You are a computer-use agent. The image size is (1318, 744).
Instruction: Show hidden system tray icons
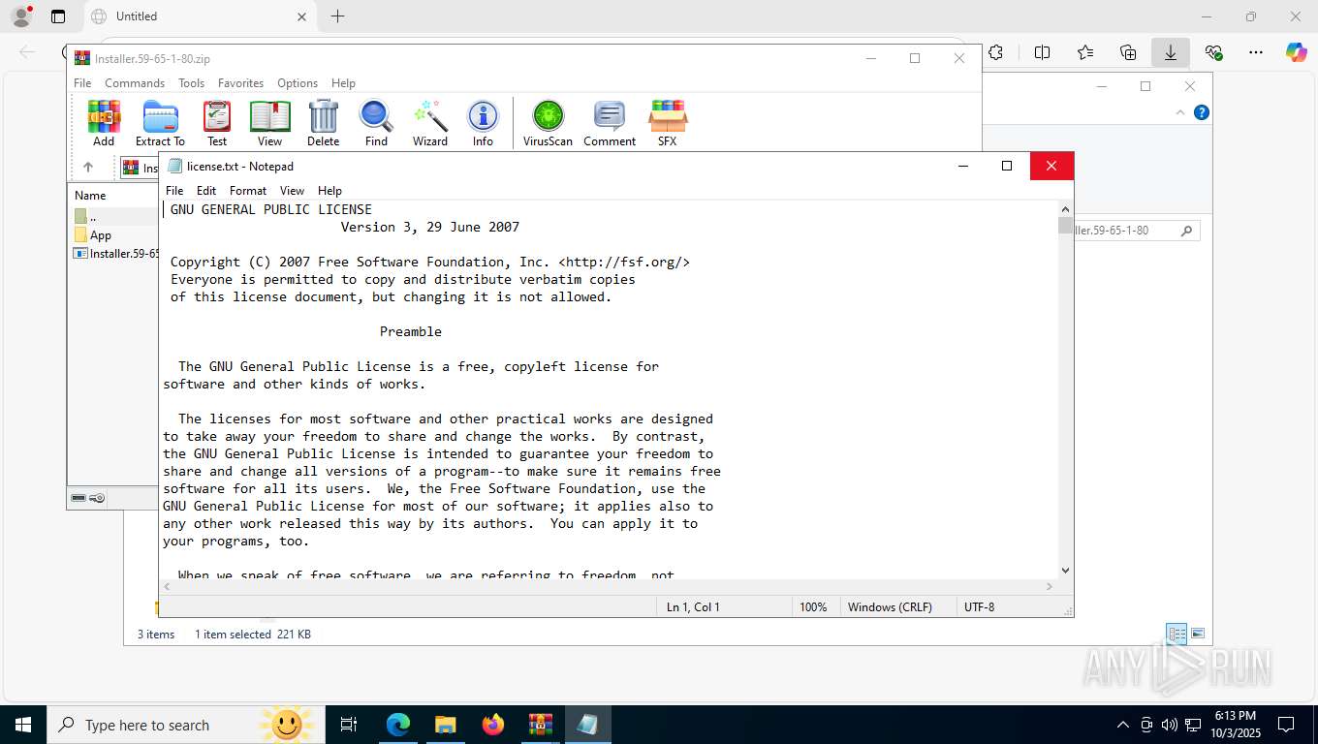click(1123, 725)
